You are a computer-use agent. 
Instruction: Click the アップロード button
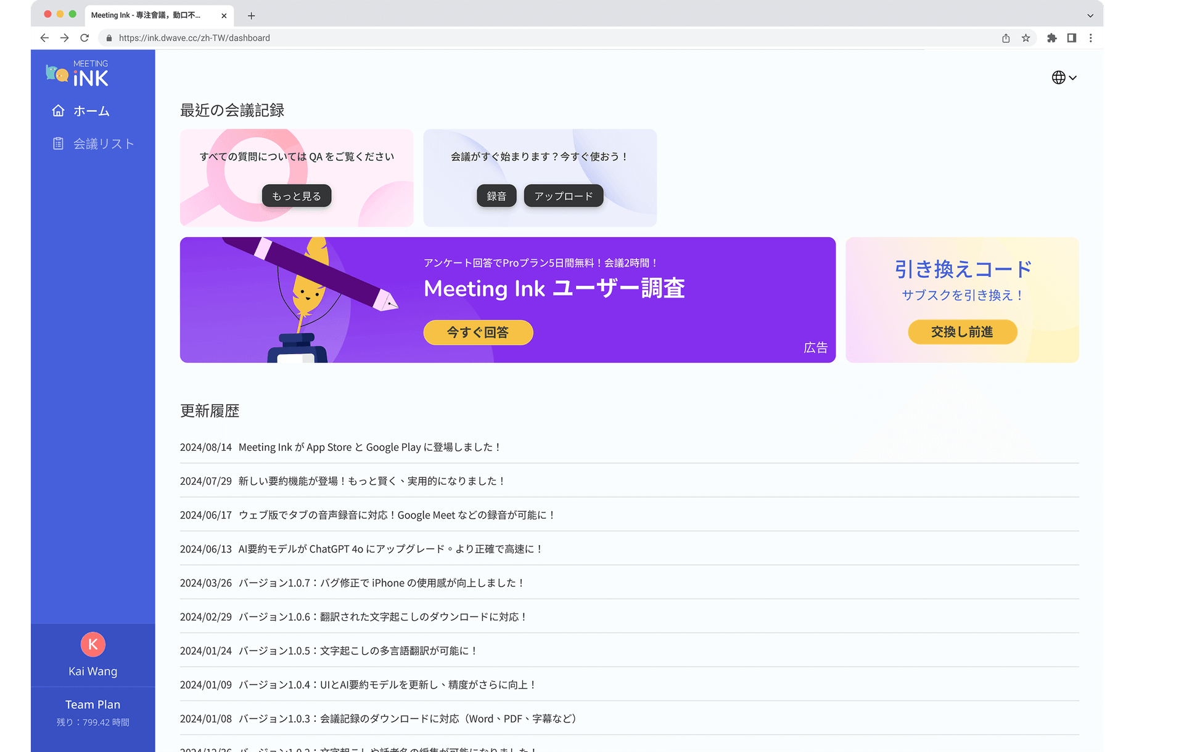(563, 196)
